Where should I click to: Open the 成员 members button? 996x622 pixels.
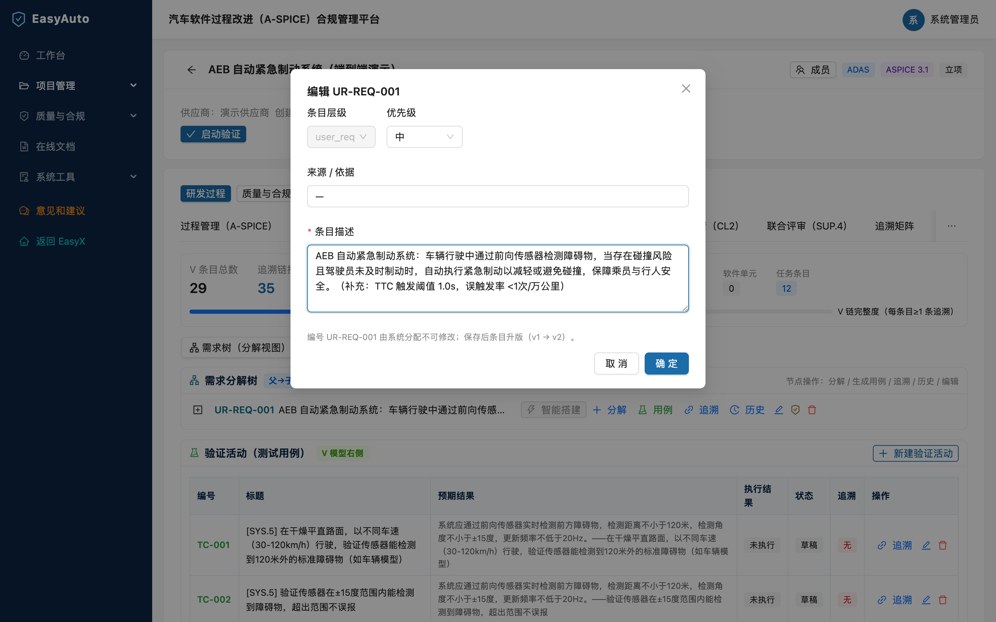click(x=813, y=69)
